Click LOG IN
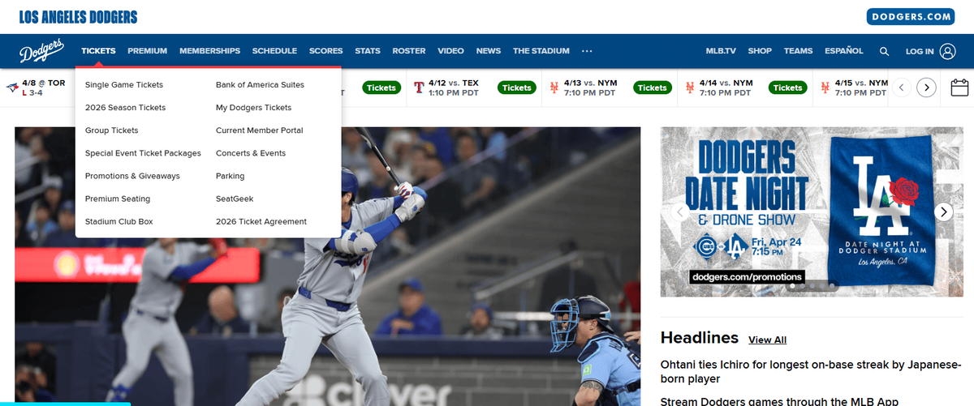Image resolution: width=974 pixels, height=406 pixels. [920, 51]
